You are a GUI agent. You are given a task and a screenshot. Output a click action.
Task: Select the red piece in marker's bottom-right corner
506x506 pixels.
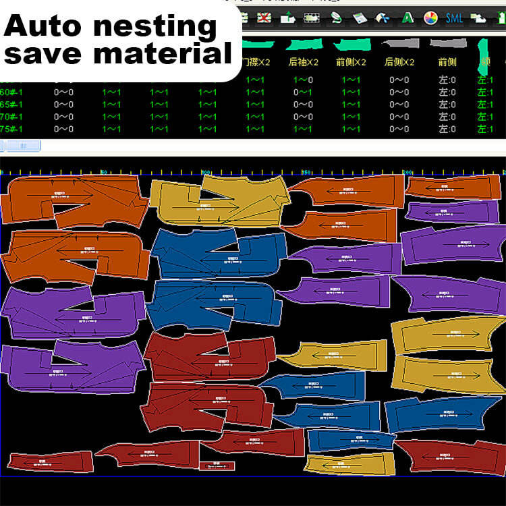pyautogui.click(x=451, y=457)
